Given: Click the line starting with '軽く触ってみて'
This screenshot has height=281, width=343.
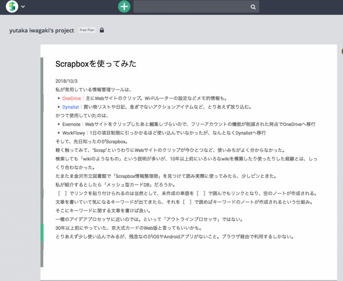Looking at the screenshot, I should 171,150.
